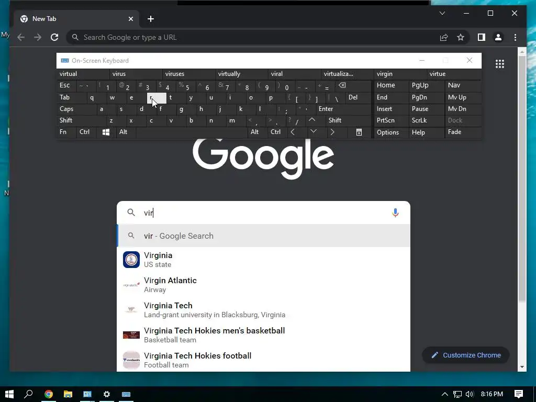The width and height of the screenshot is (536, 402).
Task: Select the Virginia Tech Hokies football suggestion
Action: (x=263, y=360)
